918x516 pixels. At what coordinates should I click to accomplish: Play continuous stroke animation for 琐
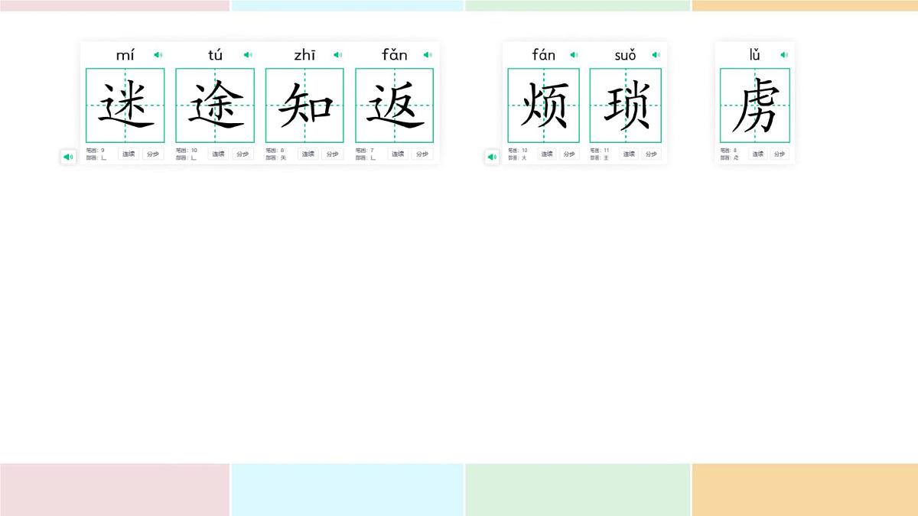click(x=629, y=153)
